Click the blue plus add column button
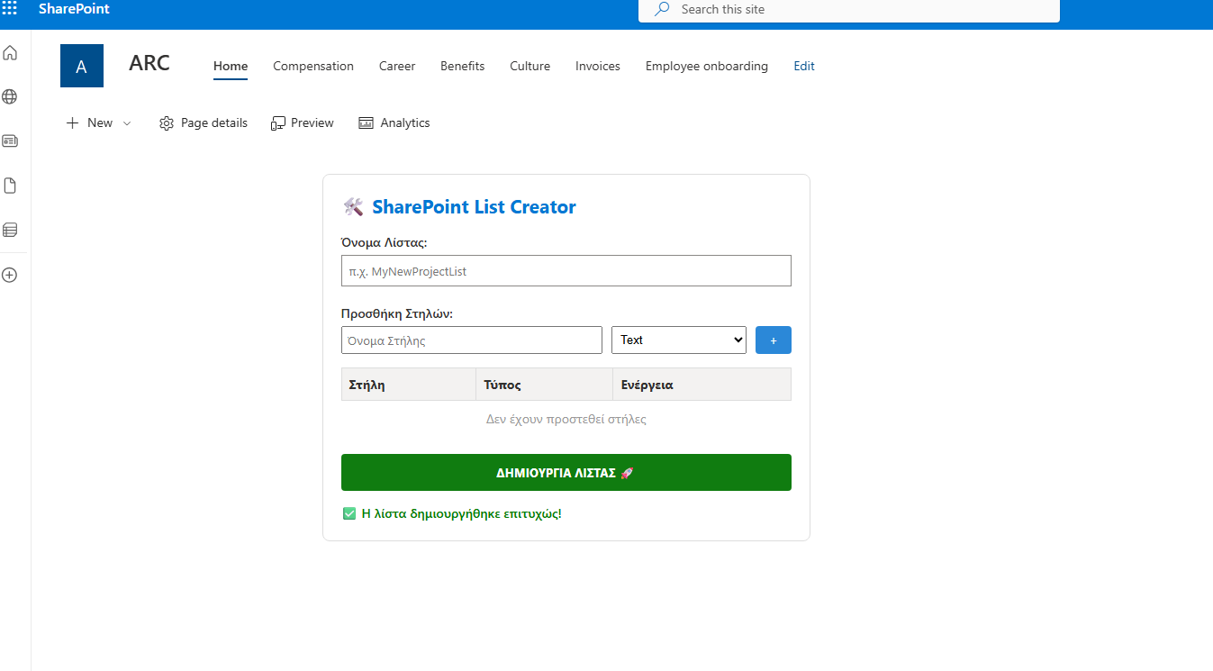 coord(773,340)
